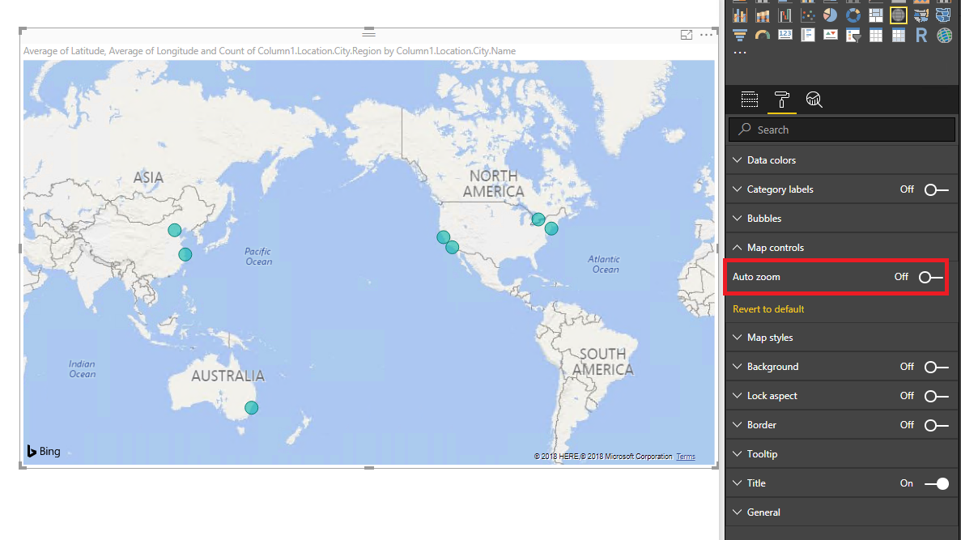Expand the Background section chevron
This screenshot has width=961, height=540.
click(738, 367)
